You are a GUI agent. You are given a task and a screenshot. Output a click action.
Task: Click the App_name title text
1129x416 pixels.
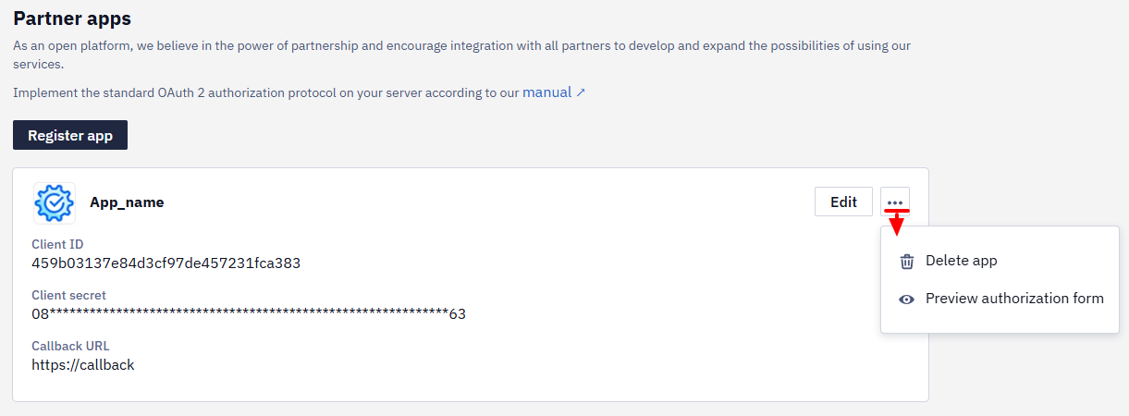pyautogui.click(x=127, y=202)
